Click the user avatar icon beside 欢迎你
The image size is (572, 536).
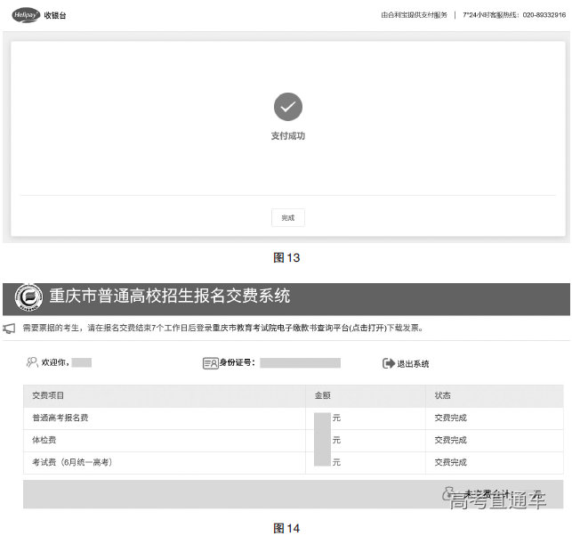32,362
